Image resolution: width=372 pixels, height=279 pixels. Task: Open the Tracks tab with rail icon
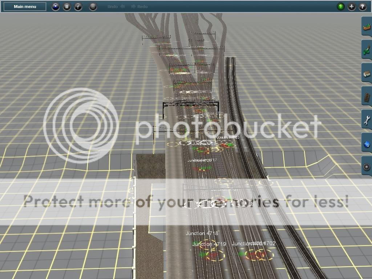click(x=367, y=96)
